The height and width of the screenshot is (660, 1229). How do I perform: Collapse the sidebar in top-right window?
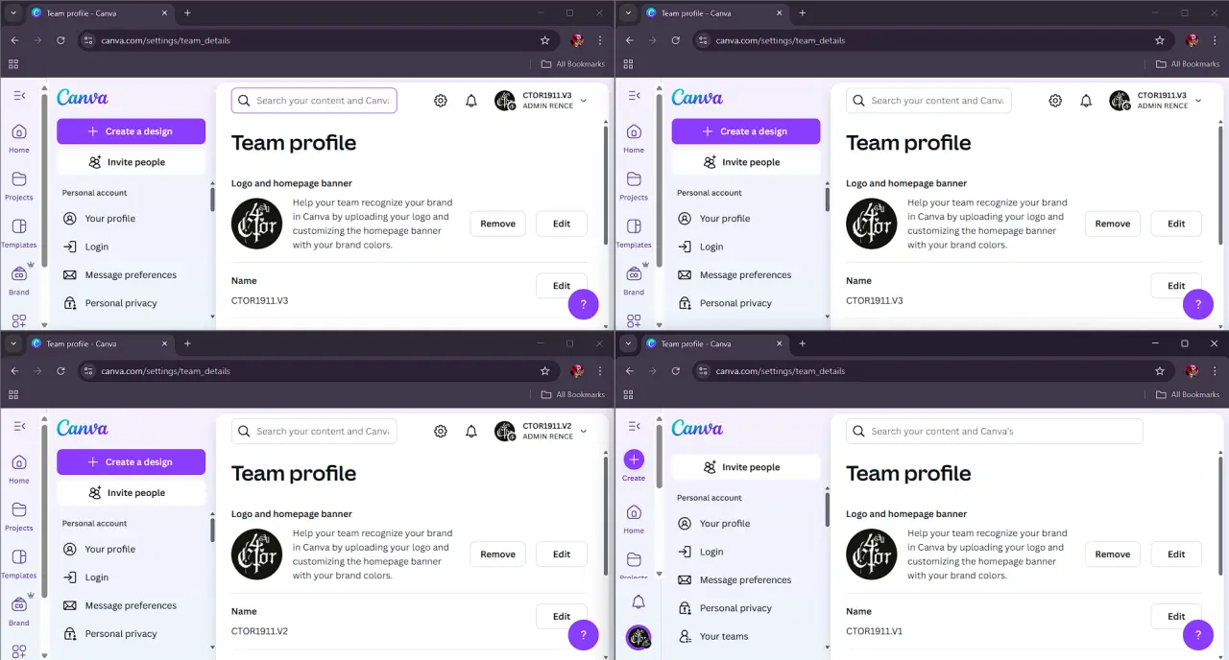(634, 96)
